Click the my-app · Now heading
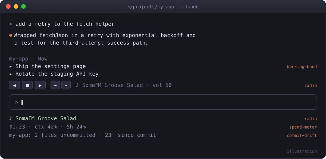 click(28, 59)
